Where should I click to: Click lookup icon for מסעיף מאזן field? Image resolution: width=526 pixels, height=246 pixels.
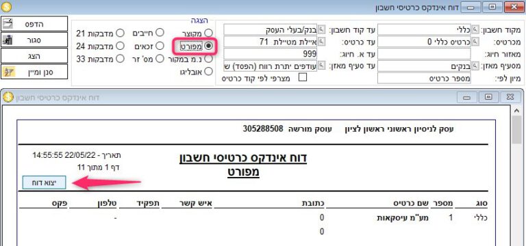point(475,66)
